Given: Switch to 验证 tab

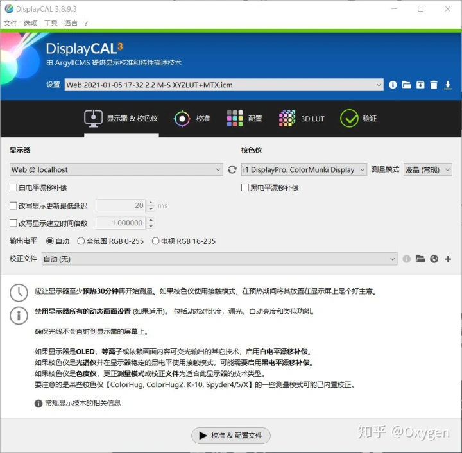Looking at the screenshot, I should point(358,119).
